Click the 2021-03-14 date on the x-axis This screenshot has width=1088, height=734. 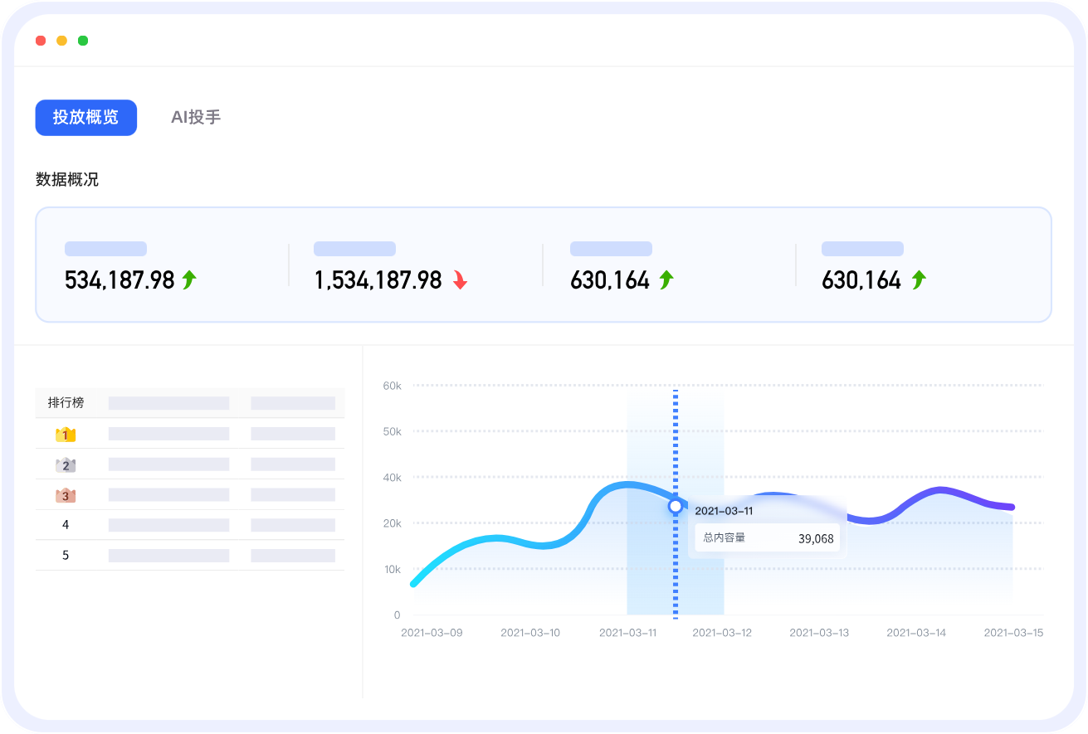coord(916,633)
